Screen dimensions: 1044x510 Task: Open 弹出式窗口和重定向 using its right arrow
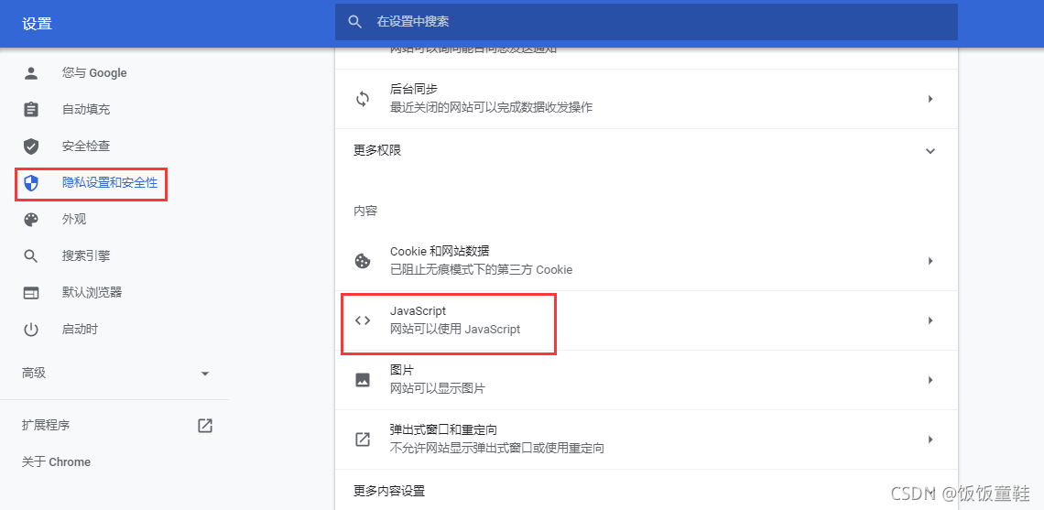coord(930,439)
